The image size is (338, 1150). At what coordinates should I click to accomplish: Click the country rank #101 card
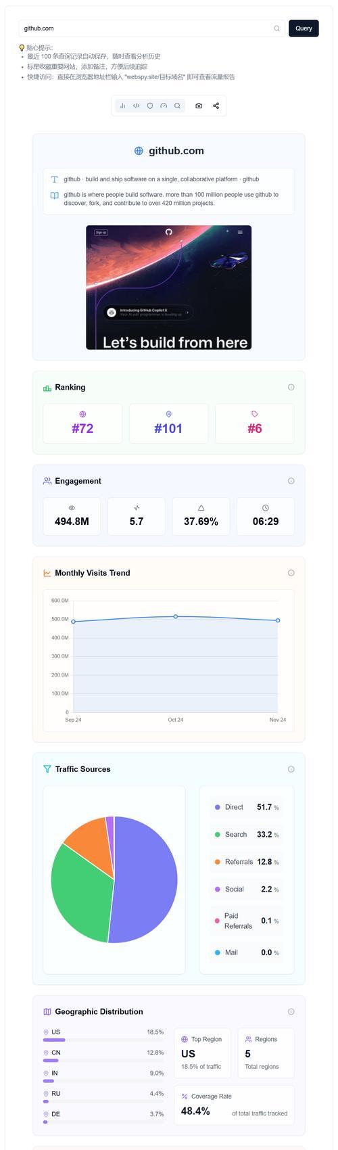point(168,423)
